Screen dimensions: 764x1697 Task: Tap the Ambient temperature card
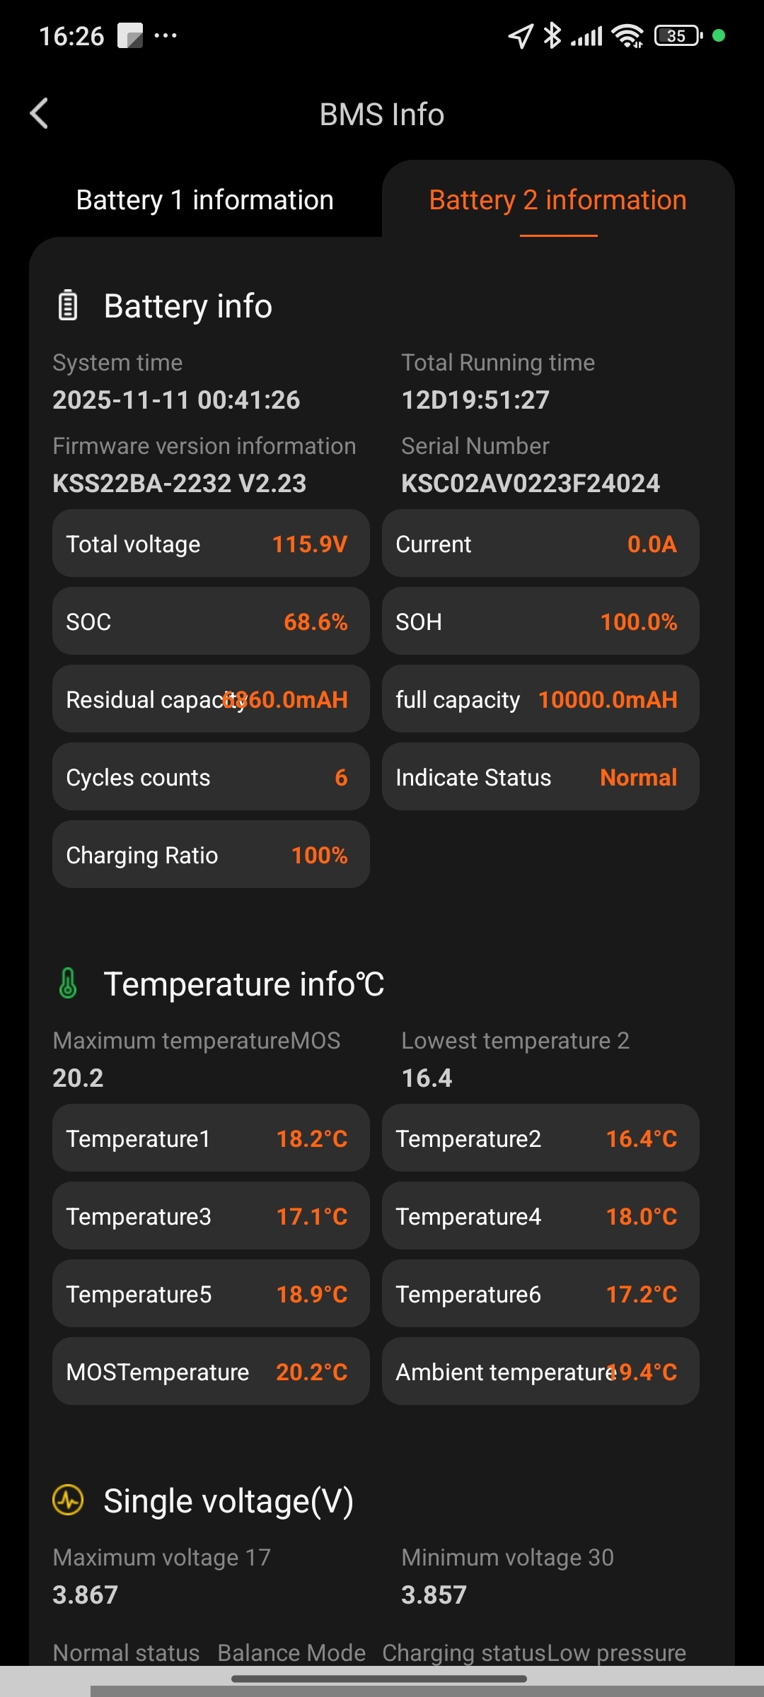click(540, 1372)
